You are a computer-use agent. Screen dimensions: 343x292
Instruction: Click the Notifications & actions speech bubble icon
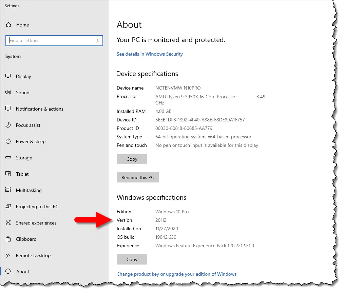click(x=8, y=109)
